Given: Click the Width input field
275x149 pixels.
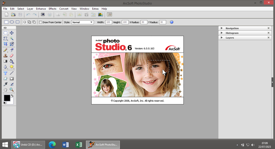Looking at the screenshot, I should coord(109,22).
